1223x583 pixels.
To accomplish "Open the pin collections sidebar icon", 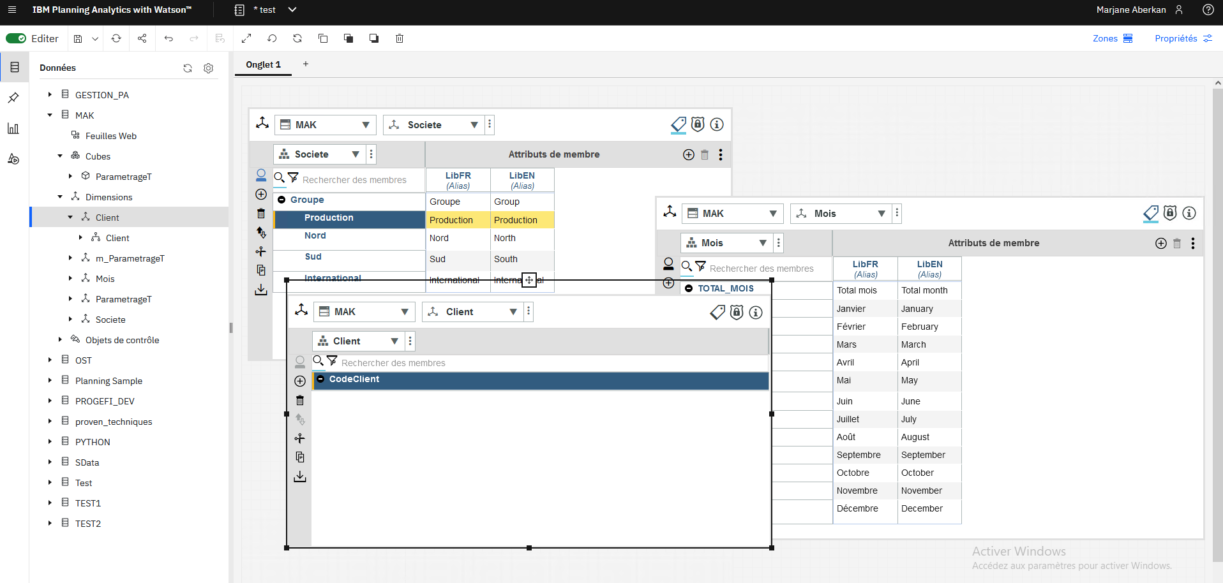I will [13, 98].
